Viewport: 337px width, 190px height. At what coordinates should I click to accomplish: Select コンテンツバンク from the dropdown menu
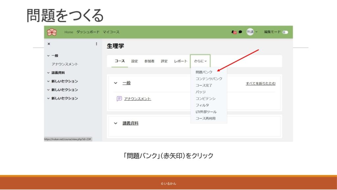[x=209, y=79]
